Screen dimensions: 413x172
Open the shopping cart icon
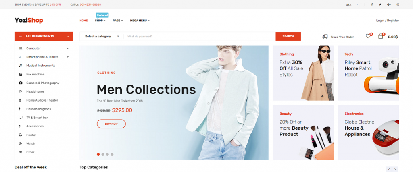(381, 36)
